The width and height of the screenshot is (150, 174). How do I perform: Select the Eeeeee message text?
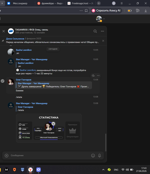20,90
